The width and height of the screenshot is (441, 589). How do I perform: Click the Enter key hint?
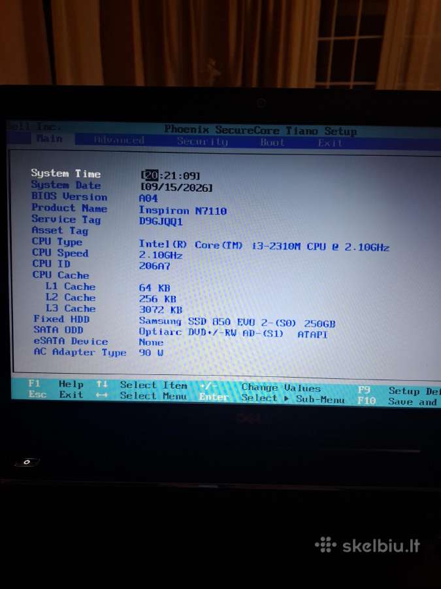coord(214,397)
